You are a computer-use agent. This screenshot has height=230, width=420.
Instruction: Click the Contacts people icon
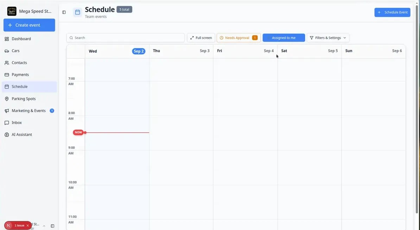point(7,63)
